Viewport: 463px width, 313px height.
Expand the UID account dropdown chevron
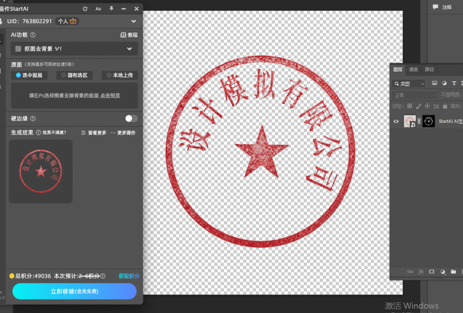pos(134,21)
